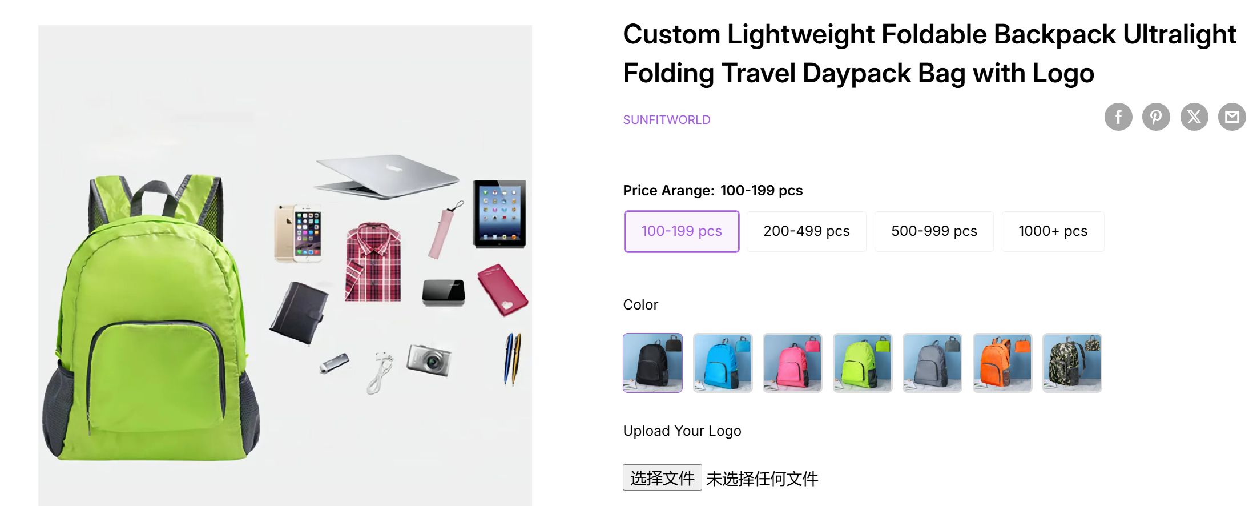Share product on X (Twitter)
Screen dimensions: 1257x506
click(x=1194, y=117)
